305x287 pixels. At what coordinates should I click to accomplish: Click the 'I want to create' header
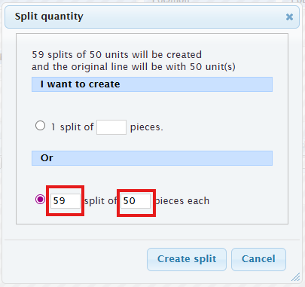[x=152, y=84]
